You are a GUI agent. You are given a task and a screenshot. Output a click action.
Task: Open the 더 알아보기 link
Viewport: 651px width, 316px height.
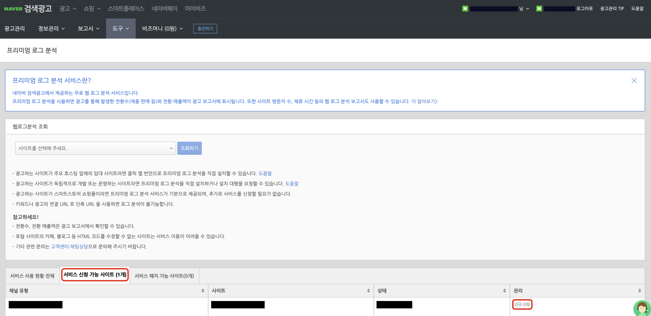pos(423,101)
